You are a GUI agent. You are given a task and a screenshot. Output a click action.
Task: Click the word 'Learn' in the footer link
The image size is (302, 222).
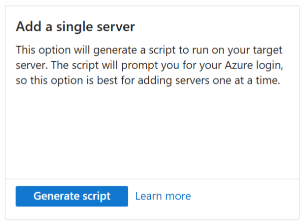point(148,196)
